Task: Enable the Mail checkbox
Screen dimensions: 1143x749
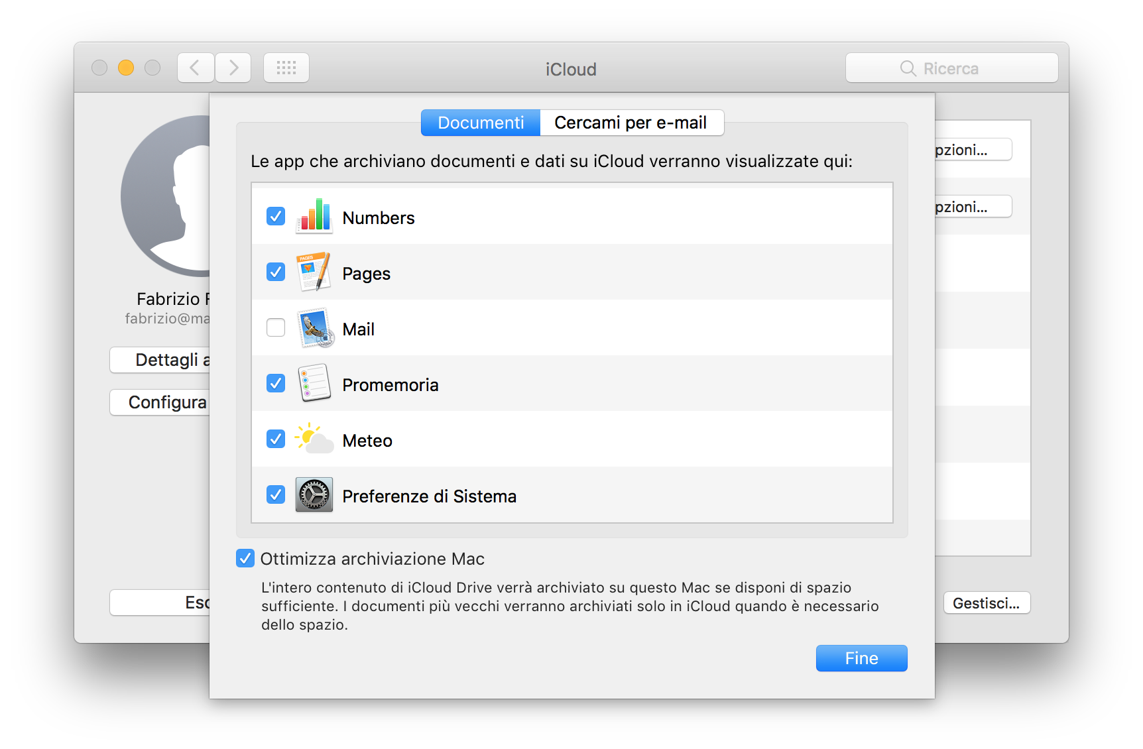Action: point(276,327)
